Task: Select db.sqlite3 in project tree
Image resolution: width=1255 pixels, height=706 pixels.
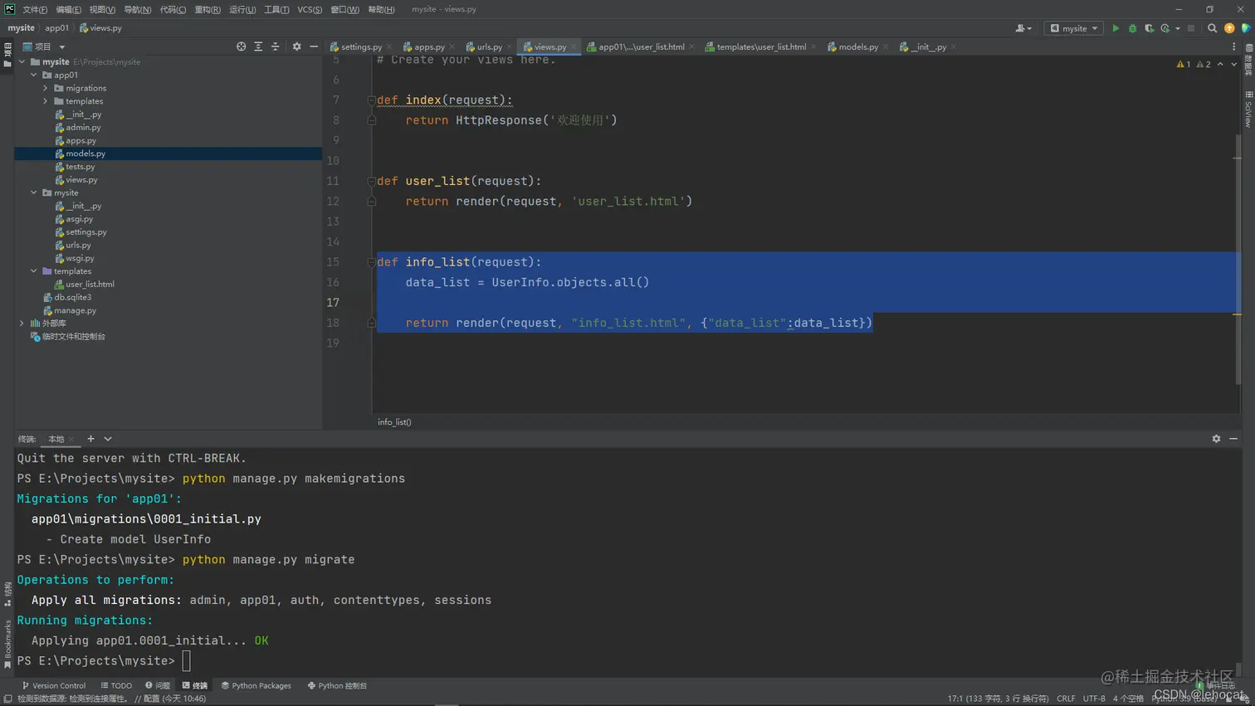Action: [x=73, y=297]
